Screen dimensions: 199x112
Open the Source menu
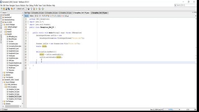click(18, 6)
